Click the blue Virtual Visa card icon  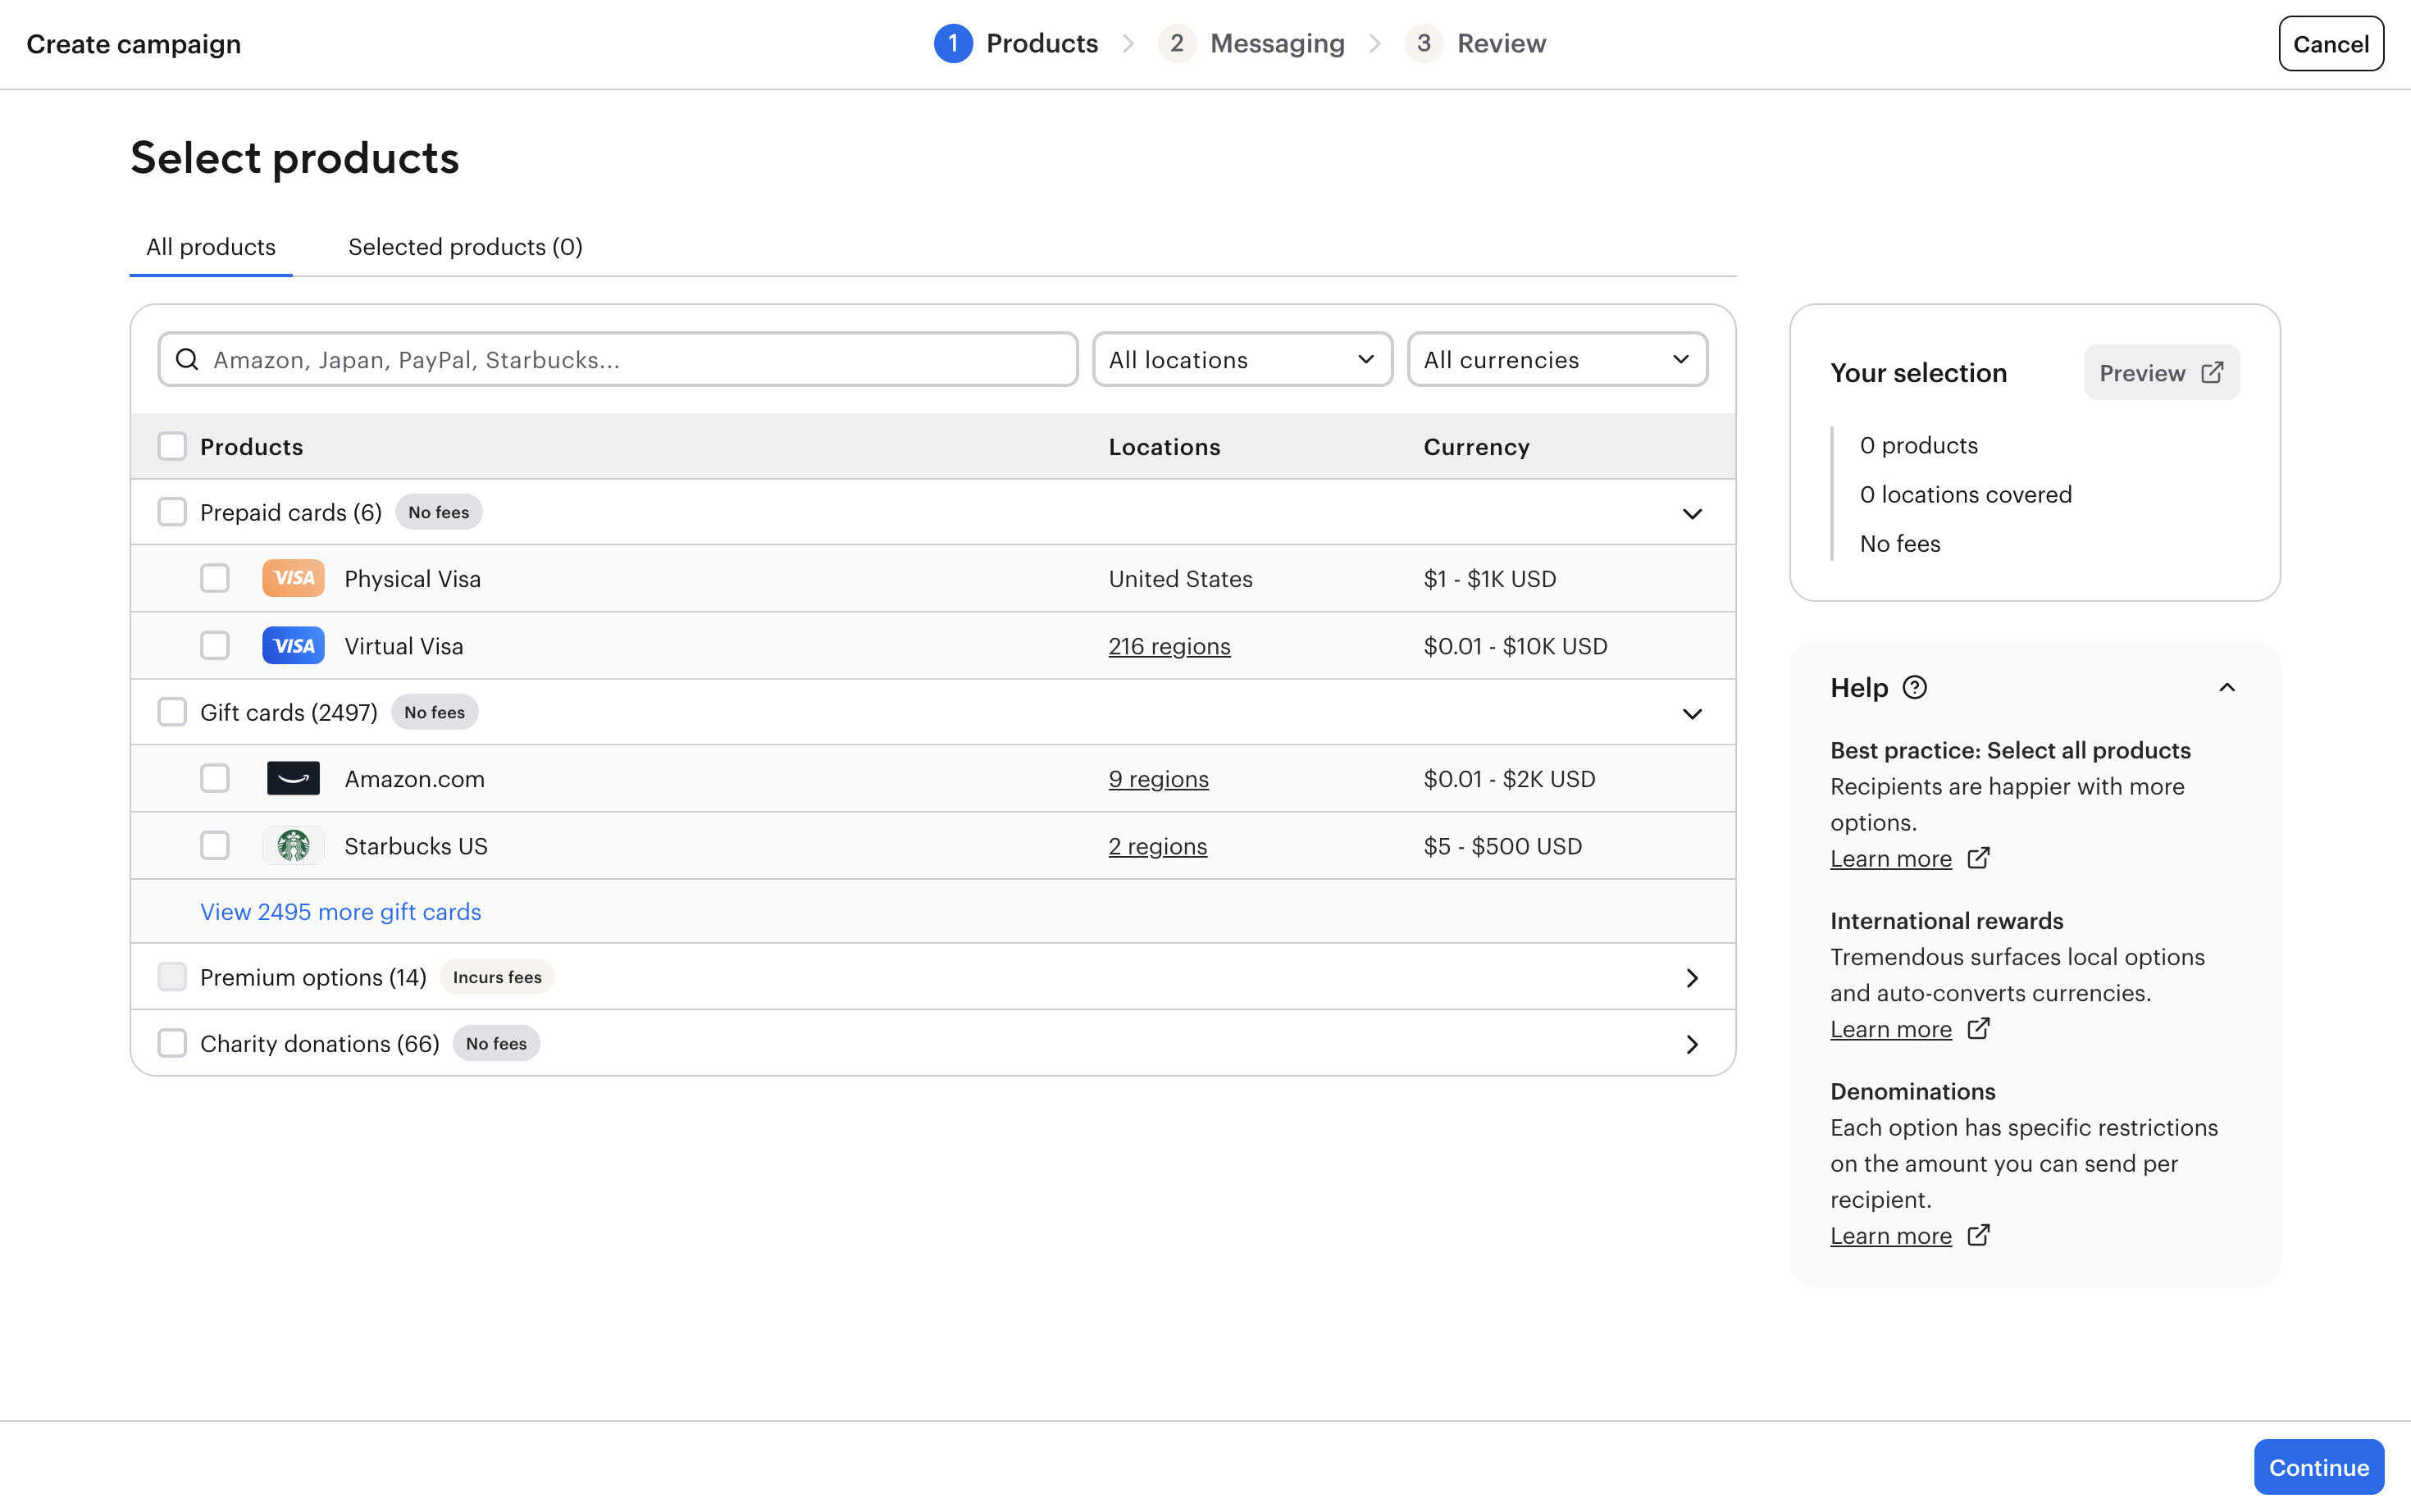[293, 645]
